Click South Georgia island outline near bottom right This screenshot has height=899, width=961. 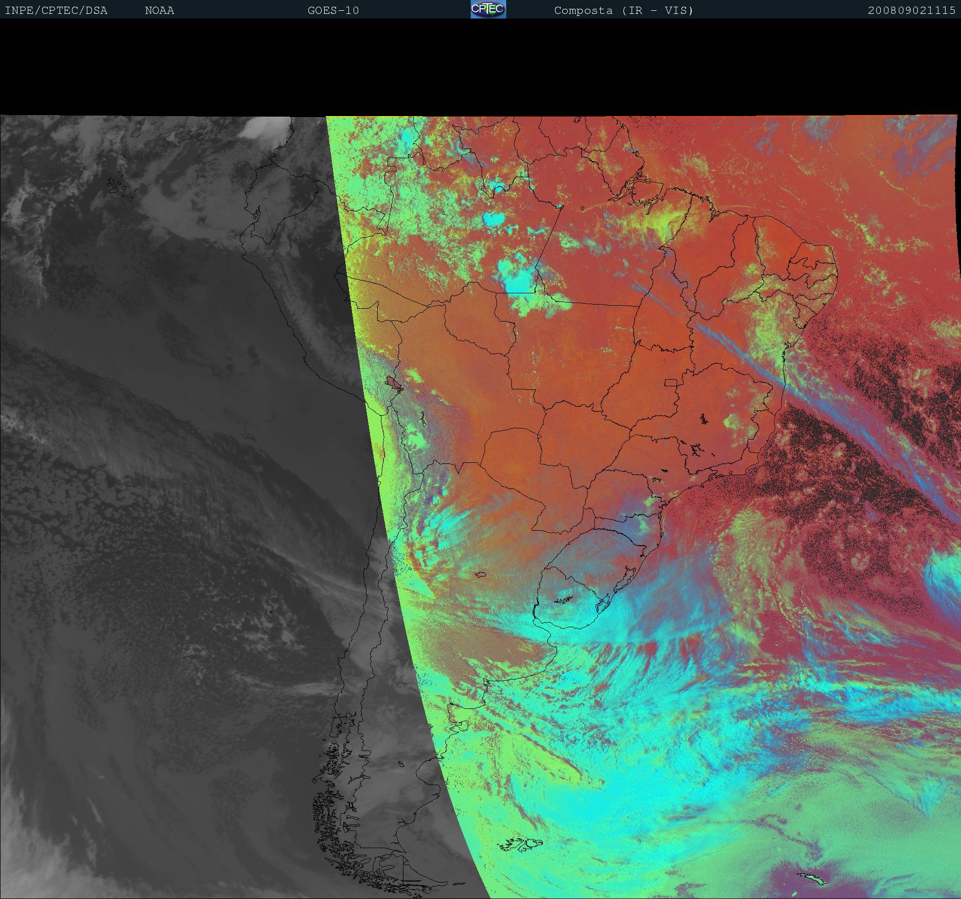[x=811, y=878]
